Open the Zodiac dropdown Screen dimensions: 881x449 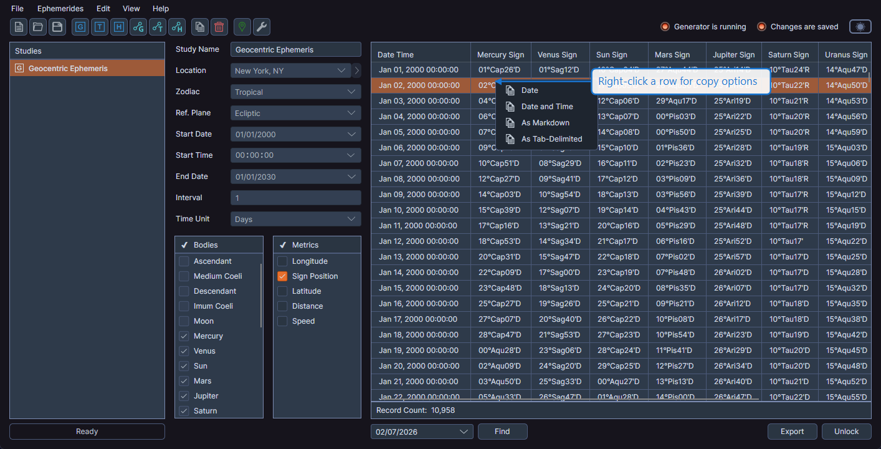(x=295, y=91)
